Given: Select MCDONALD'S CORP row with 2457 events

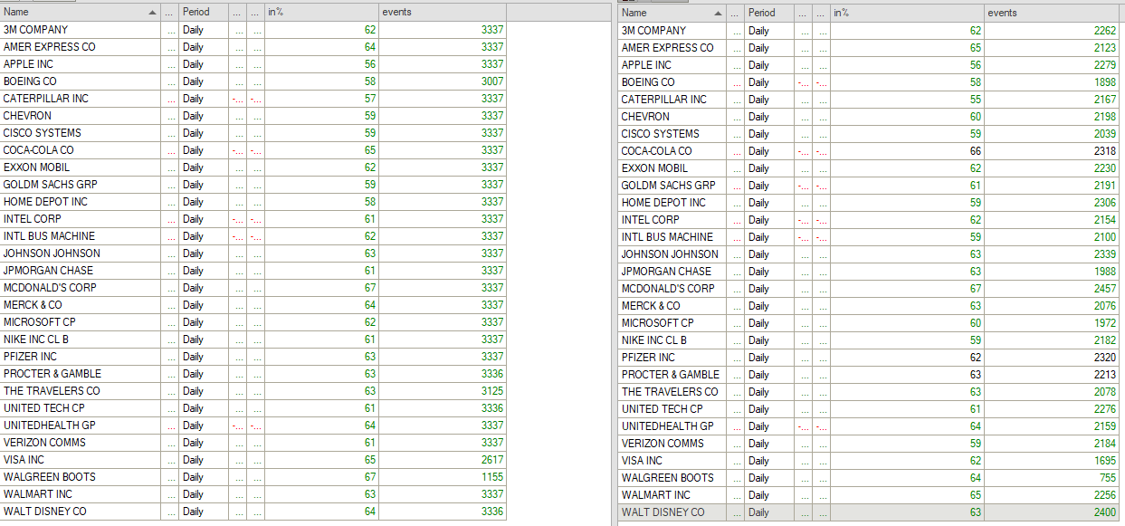Looking at the screenshot, I should tap(668, 289).
